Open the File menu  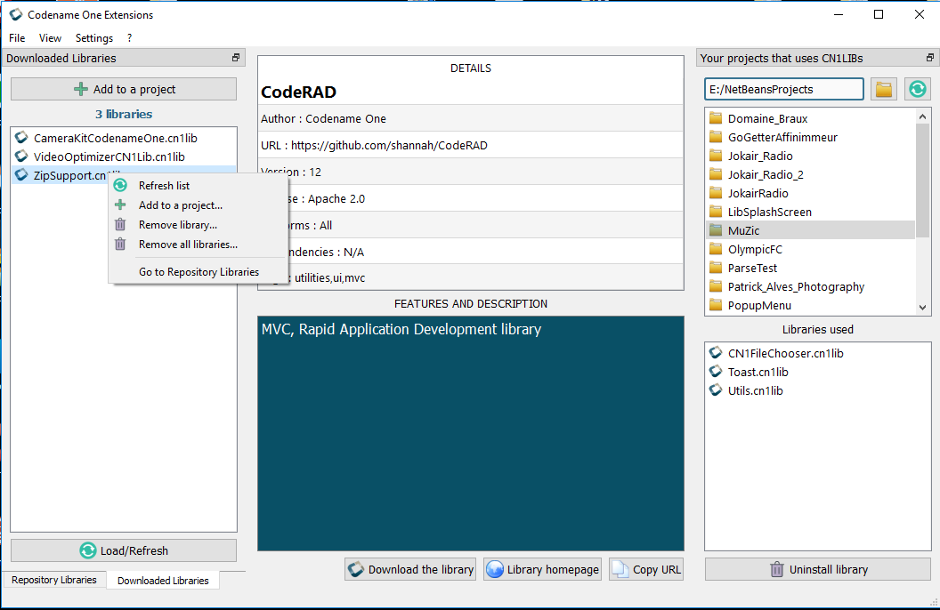point(17,37)
